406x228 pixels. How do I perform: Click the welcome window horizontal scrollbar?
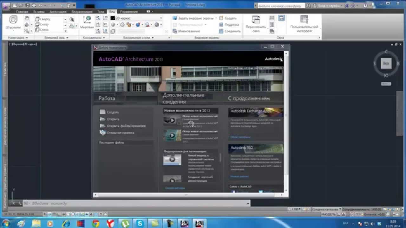[189, 195]
